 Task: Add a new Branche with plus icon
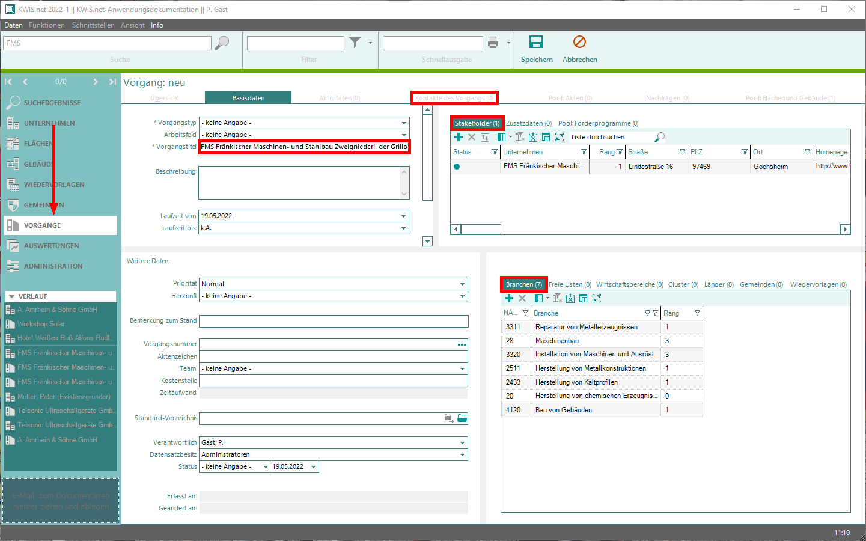(509, 298)
